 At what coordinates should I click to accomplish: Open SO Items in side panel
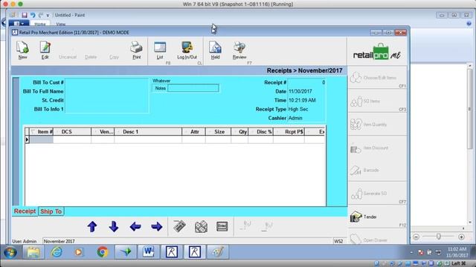377,101
